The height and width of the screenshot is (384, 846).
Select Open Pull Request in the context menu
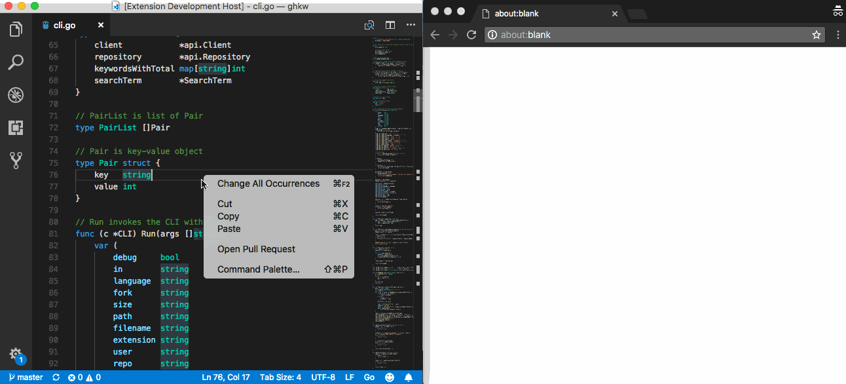[256, 249]
